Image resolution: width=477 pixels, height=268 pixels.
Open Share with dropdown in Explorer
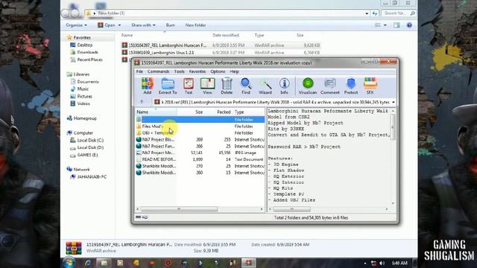tap(143, 25)
